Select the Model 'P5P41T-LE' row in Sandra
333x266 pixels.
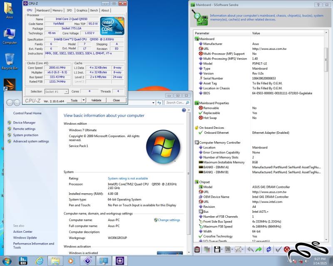pyautogui.click(x=259, y=64)
